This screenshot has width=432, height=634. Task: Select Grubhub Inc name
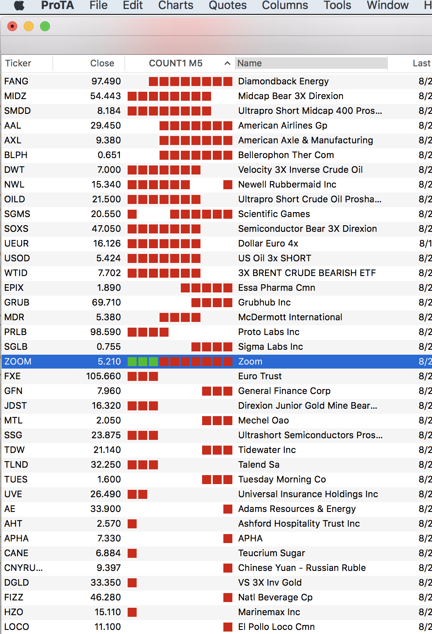click(264, 302)
